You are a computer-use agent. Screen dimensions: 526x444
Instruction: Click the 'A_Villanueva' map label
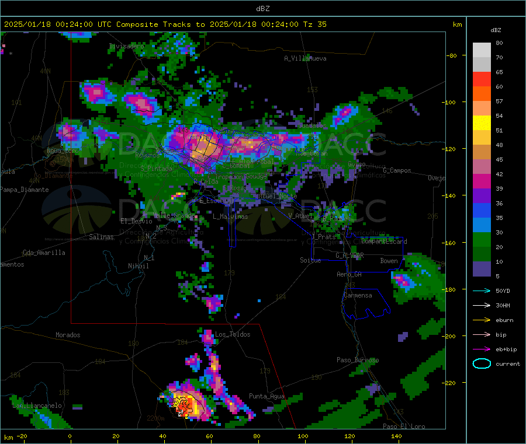click(305, 58)
